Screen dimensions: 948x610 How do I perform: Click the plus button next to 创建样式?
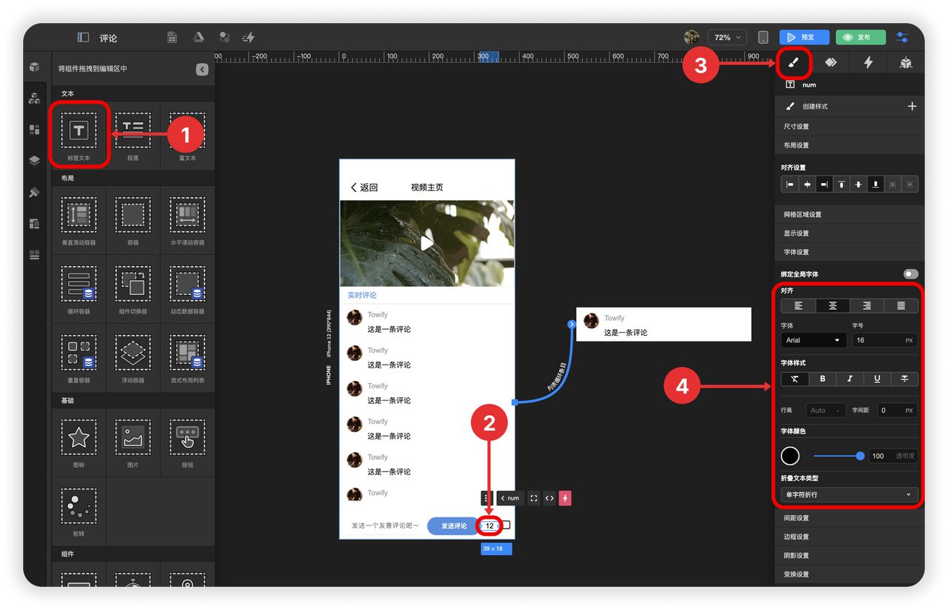pos(912,107)
